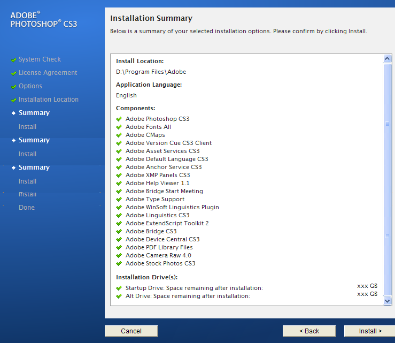Click the Adobe Version Cue CS3 Client text

point(168,143)
